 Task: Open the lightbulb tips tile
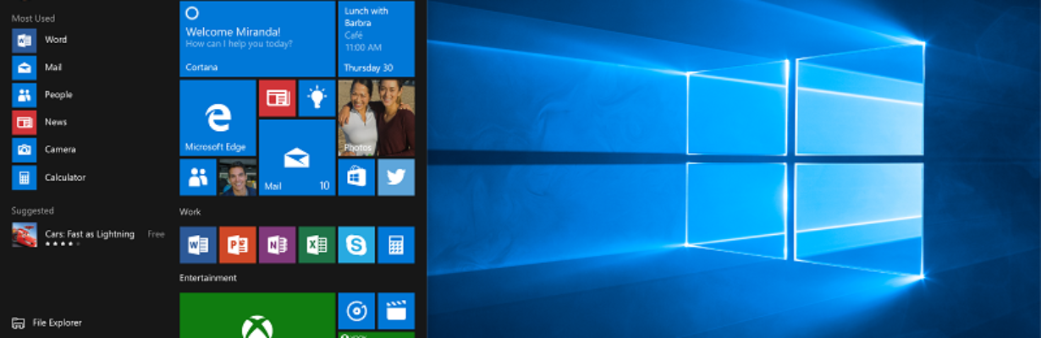point(317,98)
